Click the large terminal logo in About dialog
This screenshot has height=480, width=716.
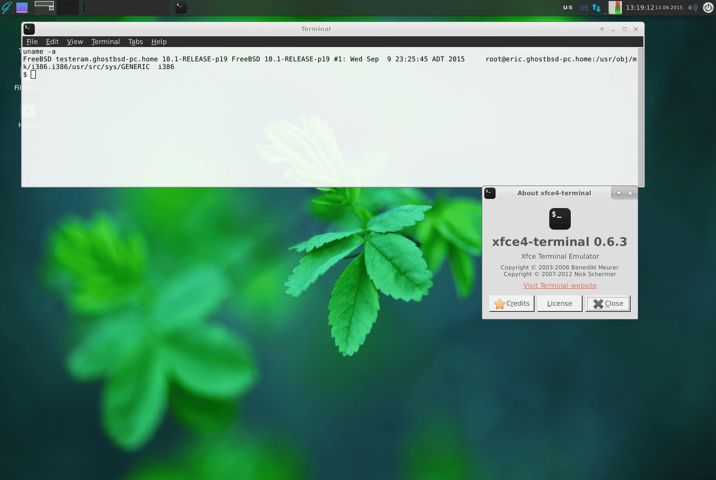click(x=560, y=219)
